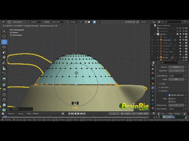Expand the Profile panel
Viewport: 189px width, 141px height.
pyautogui.click(x=163, y=84)
